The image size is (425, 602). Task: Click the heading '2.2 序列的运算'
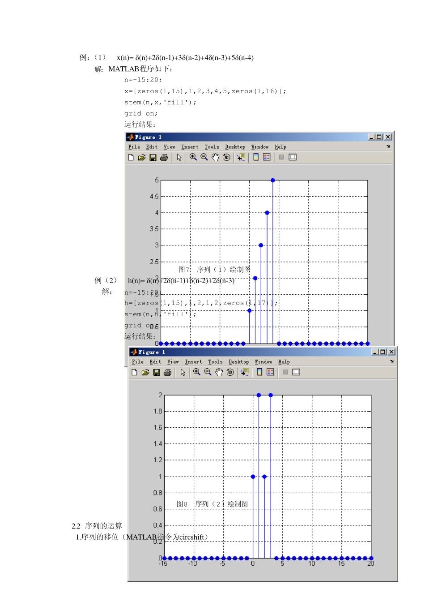pyautogui.click(x=97, y=526)
